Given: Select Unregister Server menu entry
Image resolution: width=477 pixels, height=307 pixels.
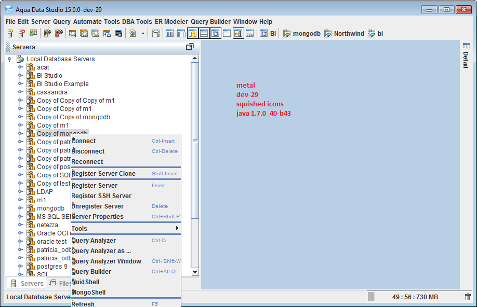Looking at the screenshot, I should 126,206.
